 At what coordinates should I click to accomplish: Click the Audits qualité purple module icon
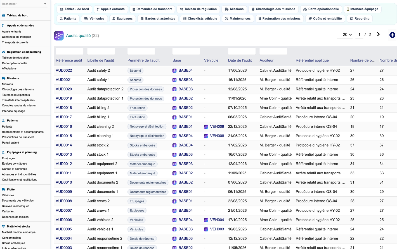point(59,36)
